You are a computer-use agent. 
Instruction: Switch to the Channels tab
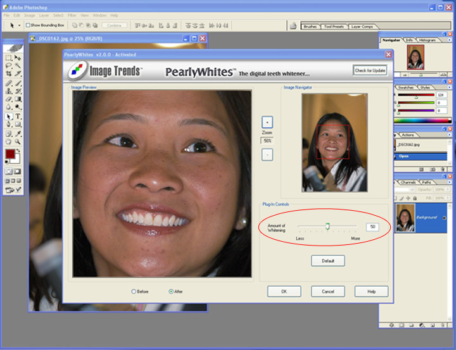click(x=408, y=182)
